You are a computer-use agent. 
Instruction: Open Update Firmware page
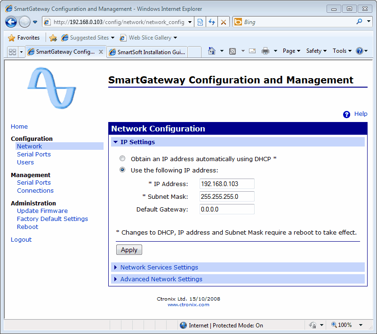(42, 211)
